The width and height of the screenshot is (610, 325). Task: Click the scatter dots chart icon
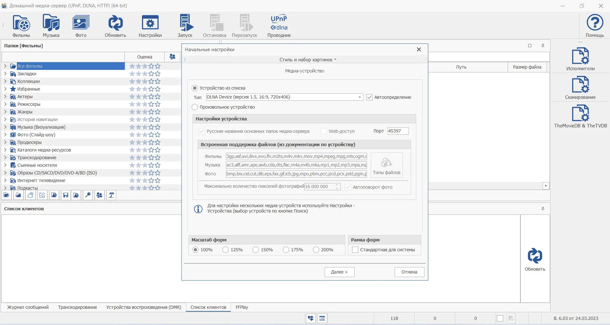(x=42, y=195)
